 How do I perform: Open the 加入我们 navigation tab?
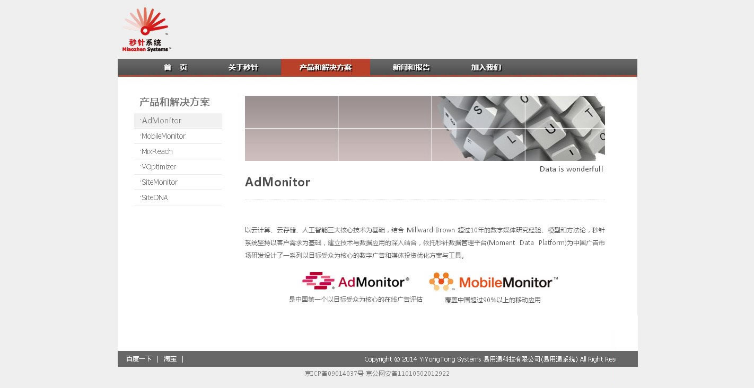click(x=486, y=67)
